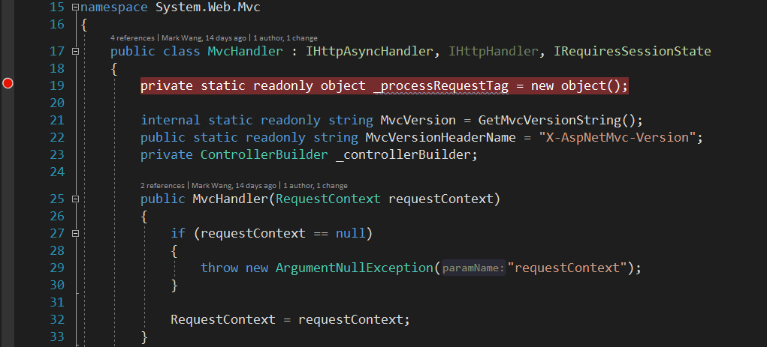Click the paramName: inline hint

coord(473,268)
